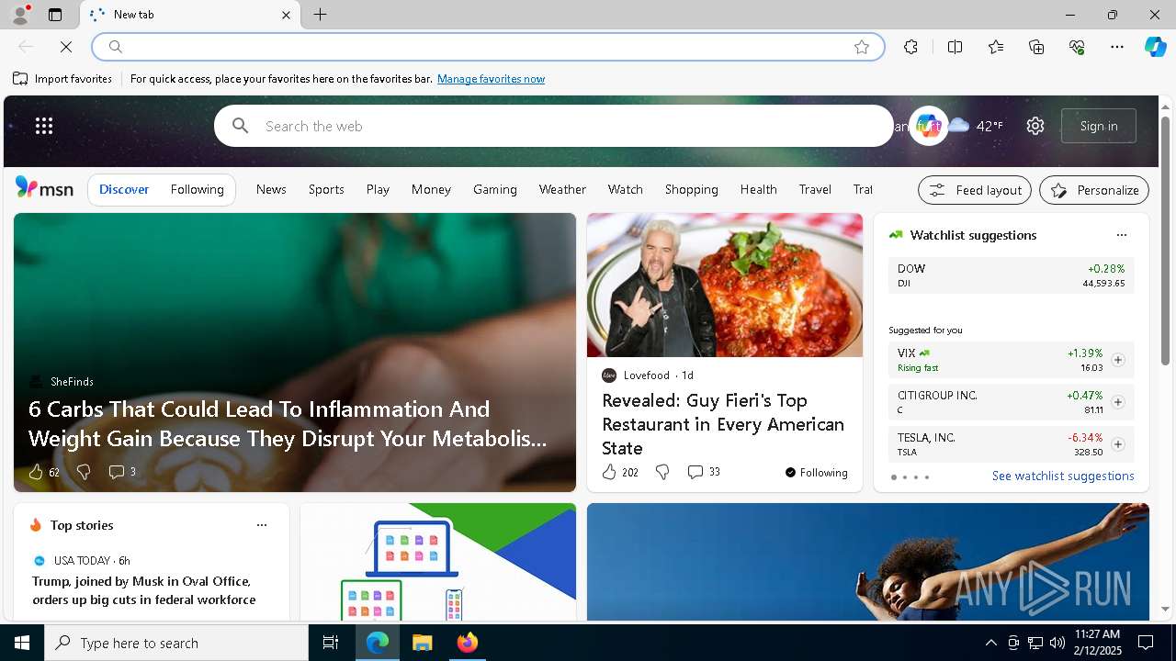Dislike the 6 Carbs article
This screenshot has width=1176, height=661.
pyautogui.click(x=84, y=472)
